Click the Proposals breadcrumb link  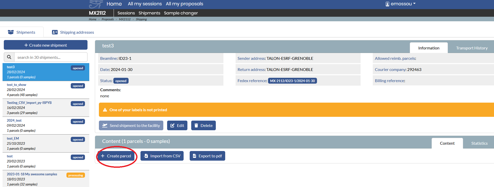click(x=108, y=19)
